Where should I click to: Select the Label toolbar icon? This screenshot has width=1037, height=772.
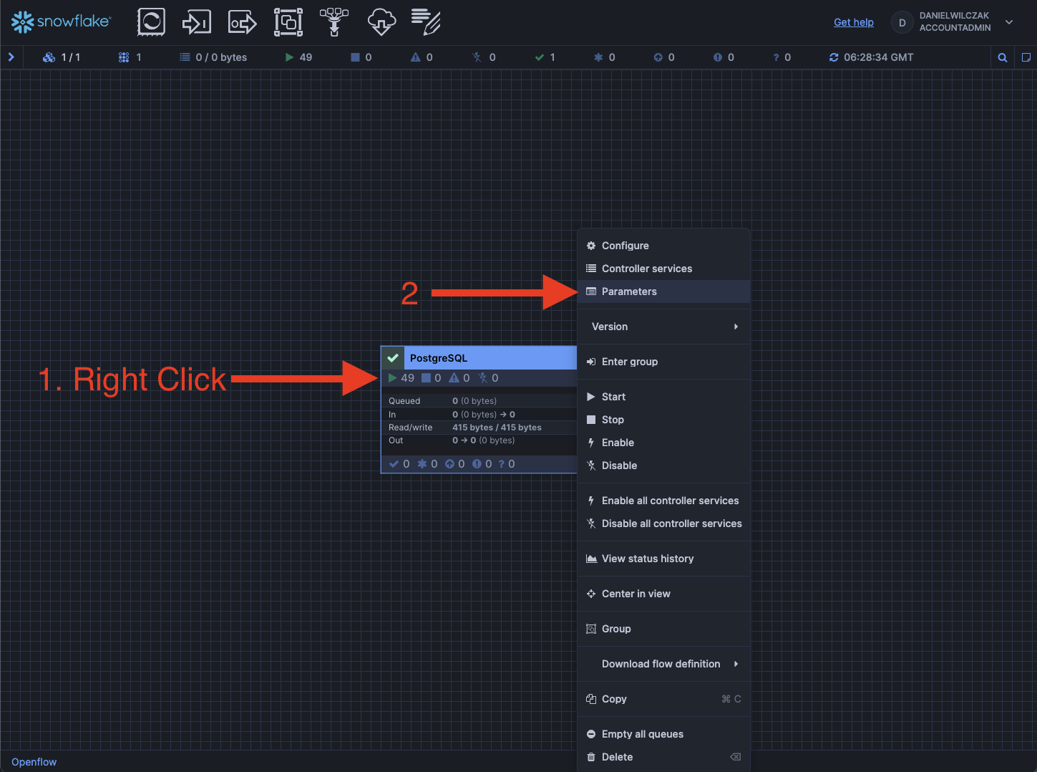point(426,22)
